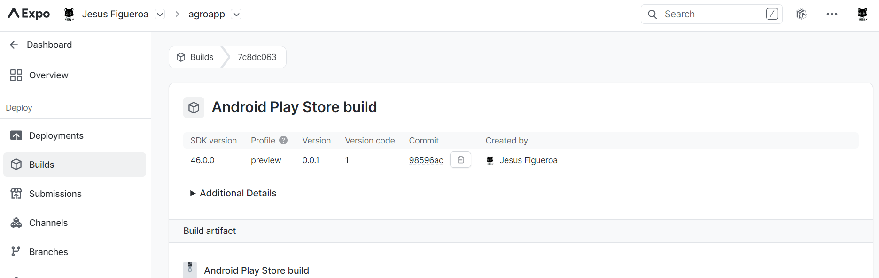The image size is (879, 278).
Task: Click the version value 0.0.1
Action: point(311,160)
